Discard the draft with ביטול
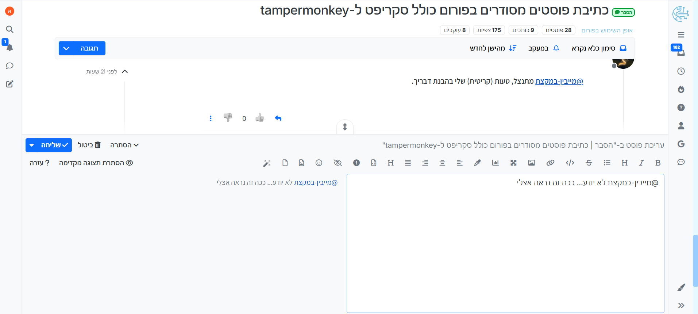The width and height of the screenshot is (698, 314). (89, 145)
